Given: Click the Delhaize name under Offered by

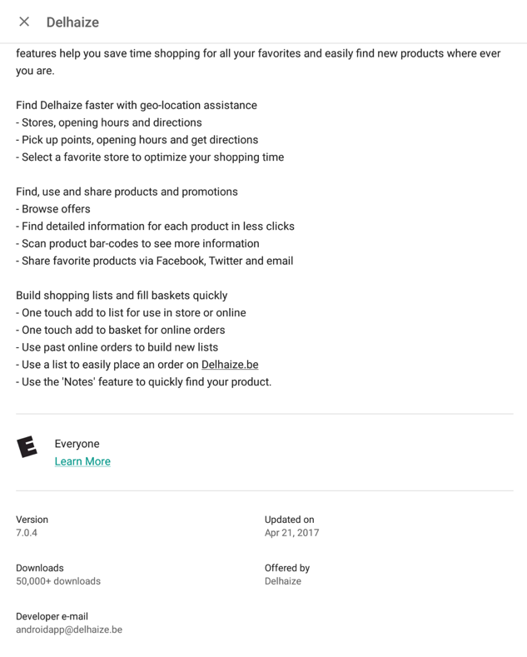Looking at the screenshot, I should 283,581.
